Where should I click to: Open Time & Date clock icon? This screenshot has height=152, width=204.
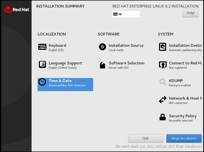pos(42,82)
